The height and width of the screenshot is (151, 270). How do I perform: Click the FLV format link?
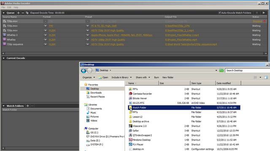(51, 26)
